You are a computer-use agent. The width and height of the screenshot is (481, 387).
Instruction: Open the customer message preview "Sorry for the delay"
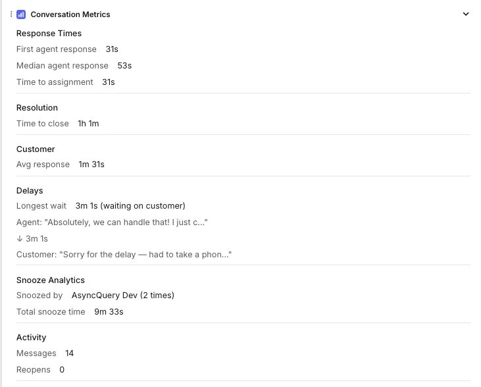[124, 255]
